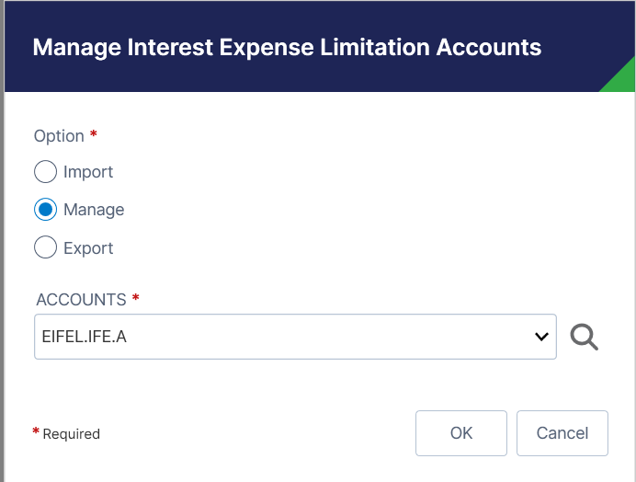636x482 pixels.
Task: Click the ACCOUNTS field label
Action: (81, 300)
